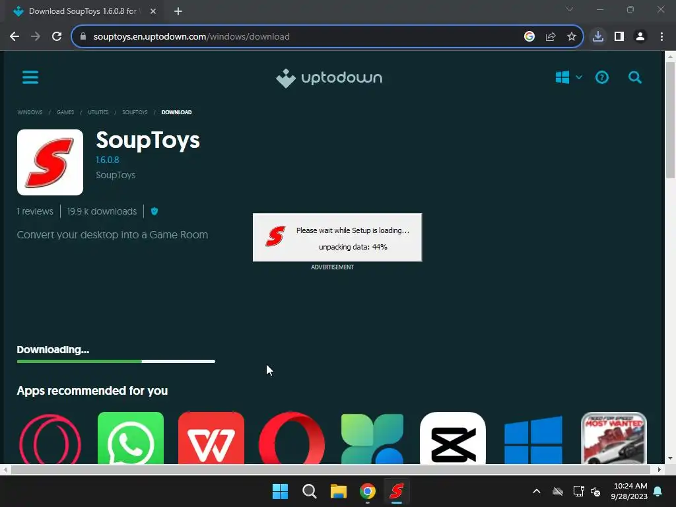Click the vertical page scrollbar
The image size is (676, 507).
pyautogui.click(x=670, y=120)
